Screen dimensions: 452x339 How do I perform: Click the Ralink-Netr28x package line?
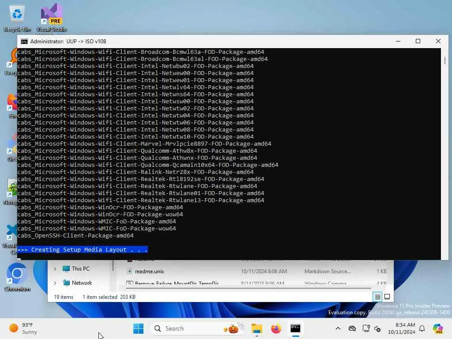[136, 172]
